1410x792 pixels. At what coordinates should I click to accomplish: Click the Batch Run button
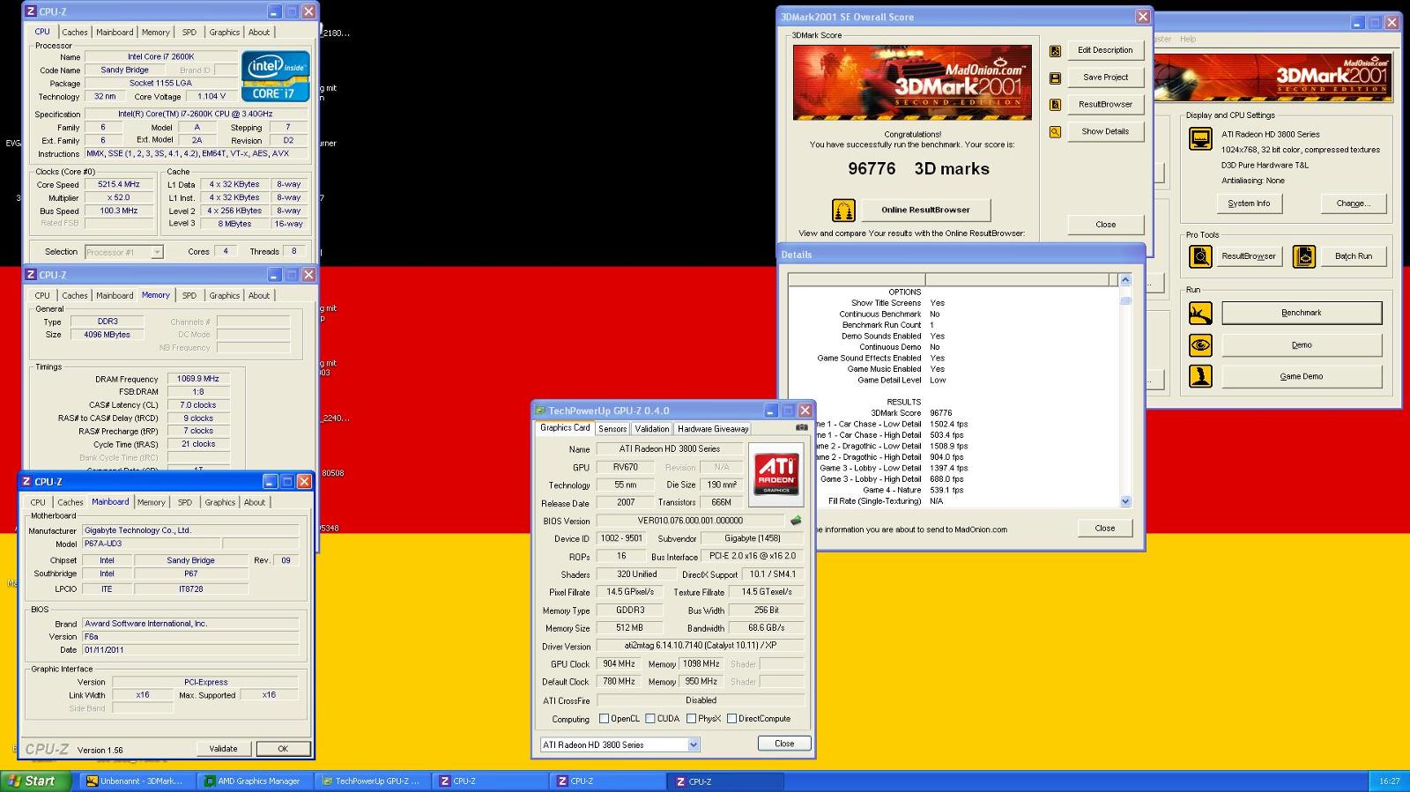pyautogui.click(x=1353, y=256)
